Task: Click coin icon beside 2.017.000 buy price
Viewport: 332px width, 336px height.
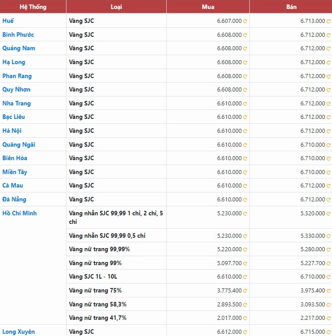Action: tap(245, 319)
